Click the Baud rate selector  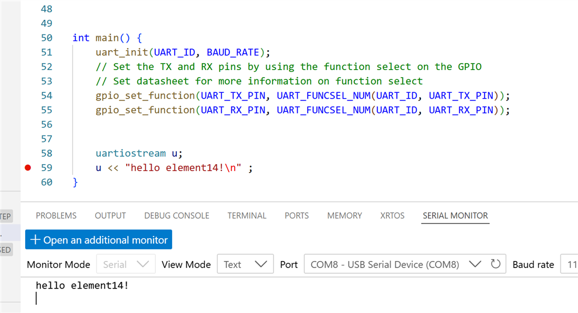click(x=568, y=265)
